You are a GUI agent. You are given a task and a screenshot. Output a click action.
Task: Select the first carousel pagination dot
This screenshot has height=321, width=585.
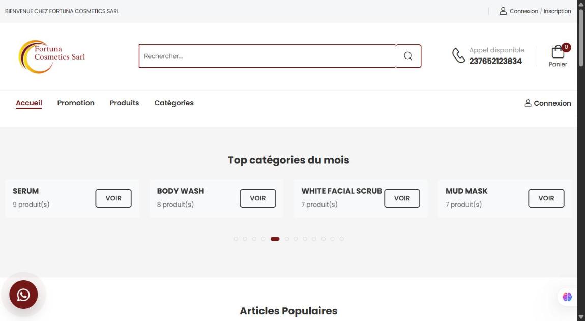pos(236,239)
